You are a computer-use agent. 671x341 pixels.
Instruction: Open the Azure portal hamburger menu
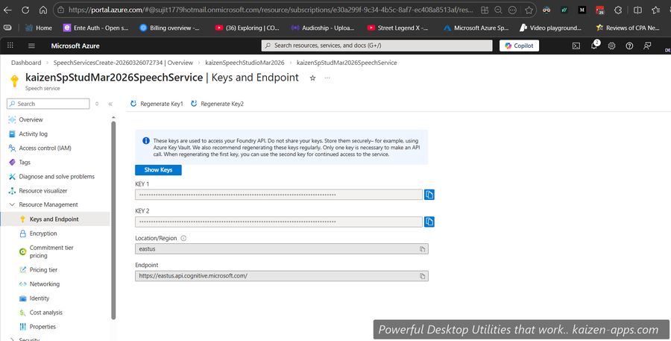click(31, 46)
